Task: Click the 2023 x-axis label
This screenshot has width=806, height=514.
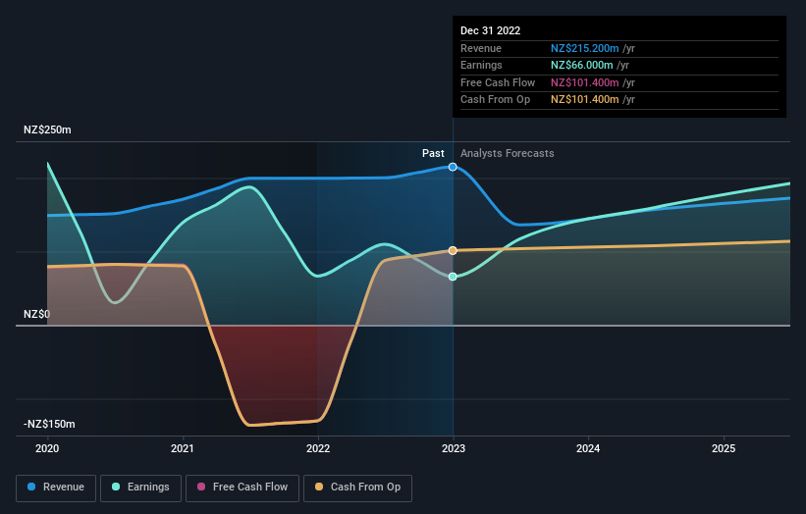Action: point(454,448)
